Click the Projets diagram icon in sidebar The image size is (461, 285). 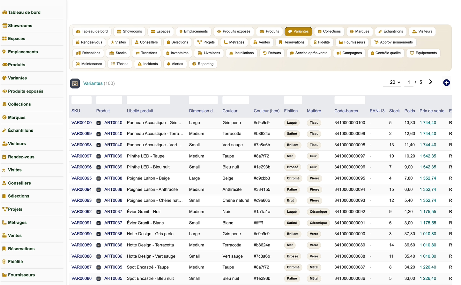coord(5,209)
